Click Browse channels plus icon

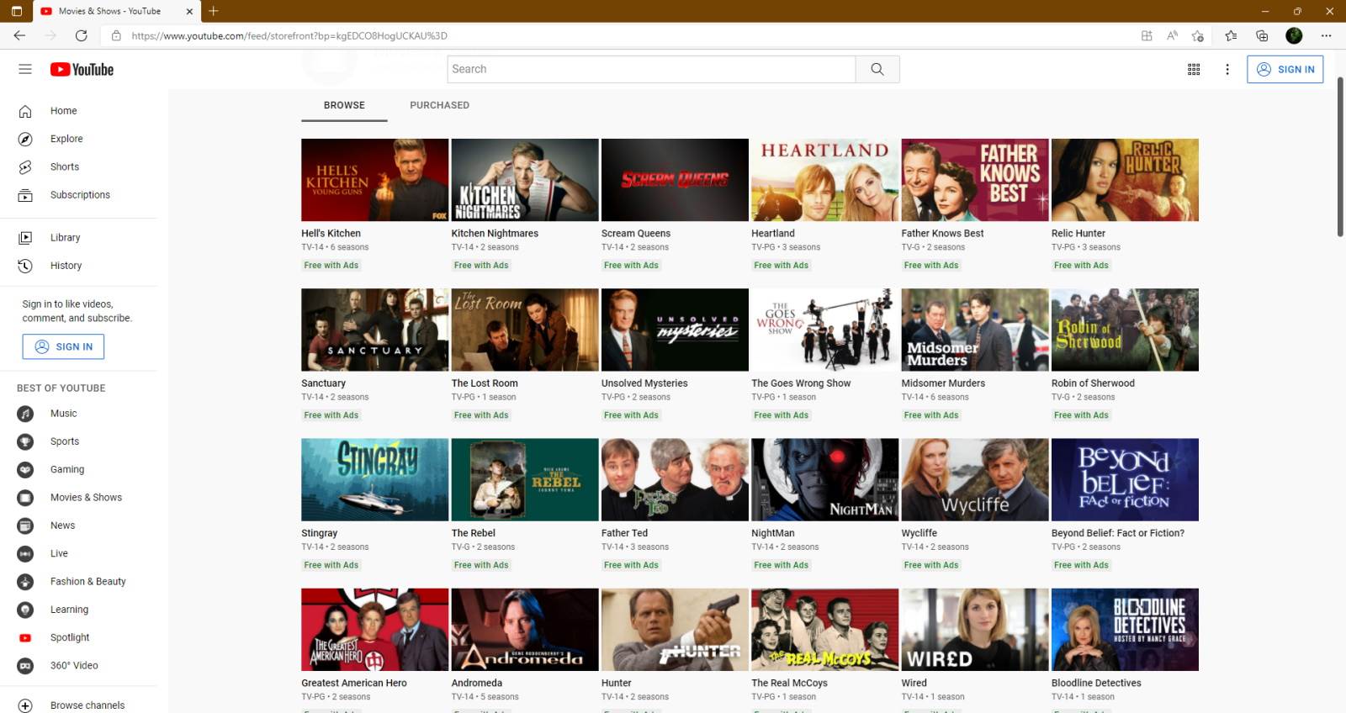[x=25, y=705]
